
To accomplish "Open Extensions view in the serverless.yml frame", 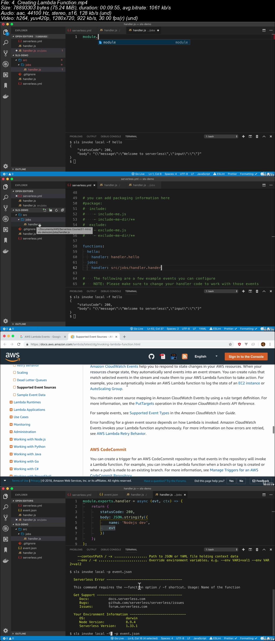I will [5, 230].
